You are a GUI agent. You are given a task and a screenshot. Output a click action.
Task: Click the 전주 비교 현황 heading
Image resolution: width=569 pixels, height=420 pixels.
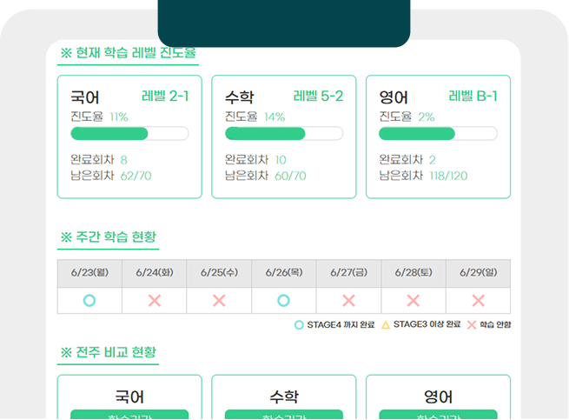click(x=108, y=352)
